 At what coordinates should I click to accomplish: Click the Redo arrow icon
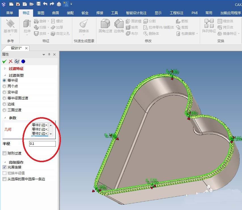[52, 4]
